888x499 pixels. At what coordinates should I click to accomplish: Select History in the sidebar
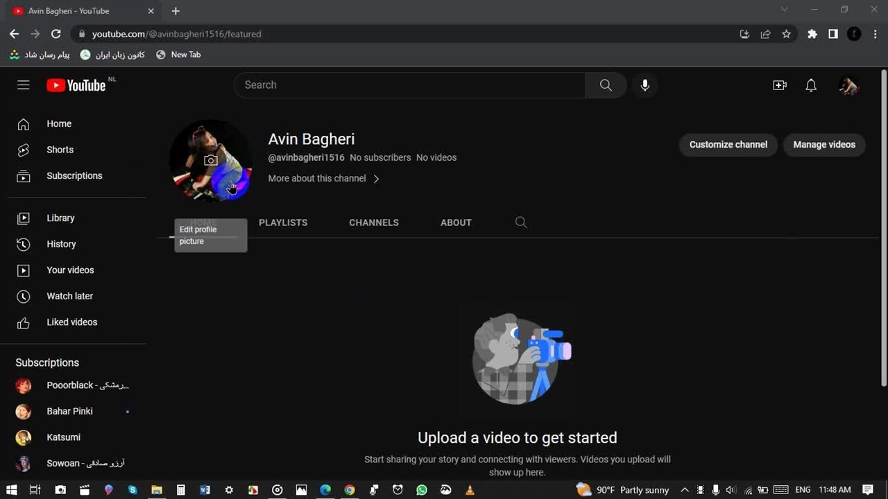[x=61, y=244]
